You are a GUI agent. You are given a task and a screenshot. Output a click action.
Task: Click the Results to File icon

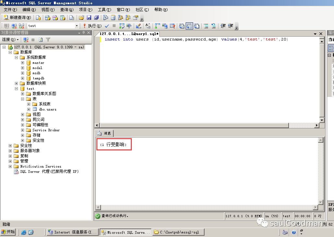(x=197, y=26)
